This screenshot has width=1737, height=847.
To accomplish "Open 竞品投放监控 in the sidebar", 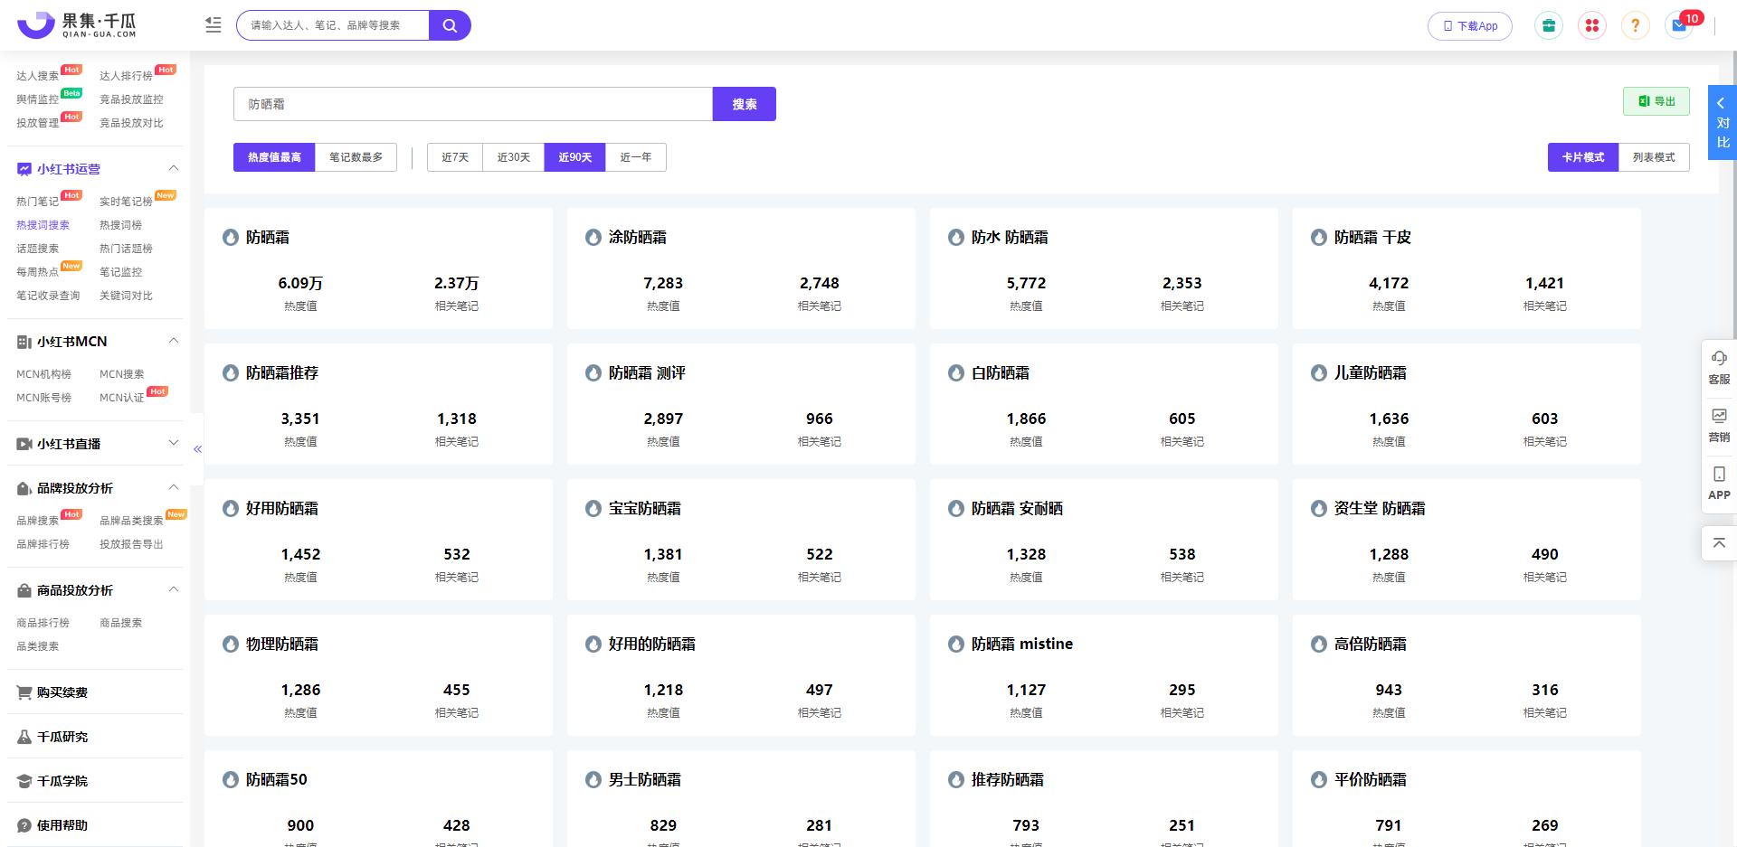I will click(131, 99).
